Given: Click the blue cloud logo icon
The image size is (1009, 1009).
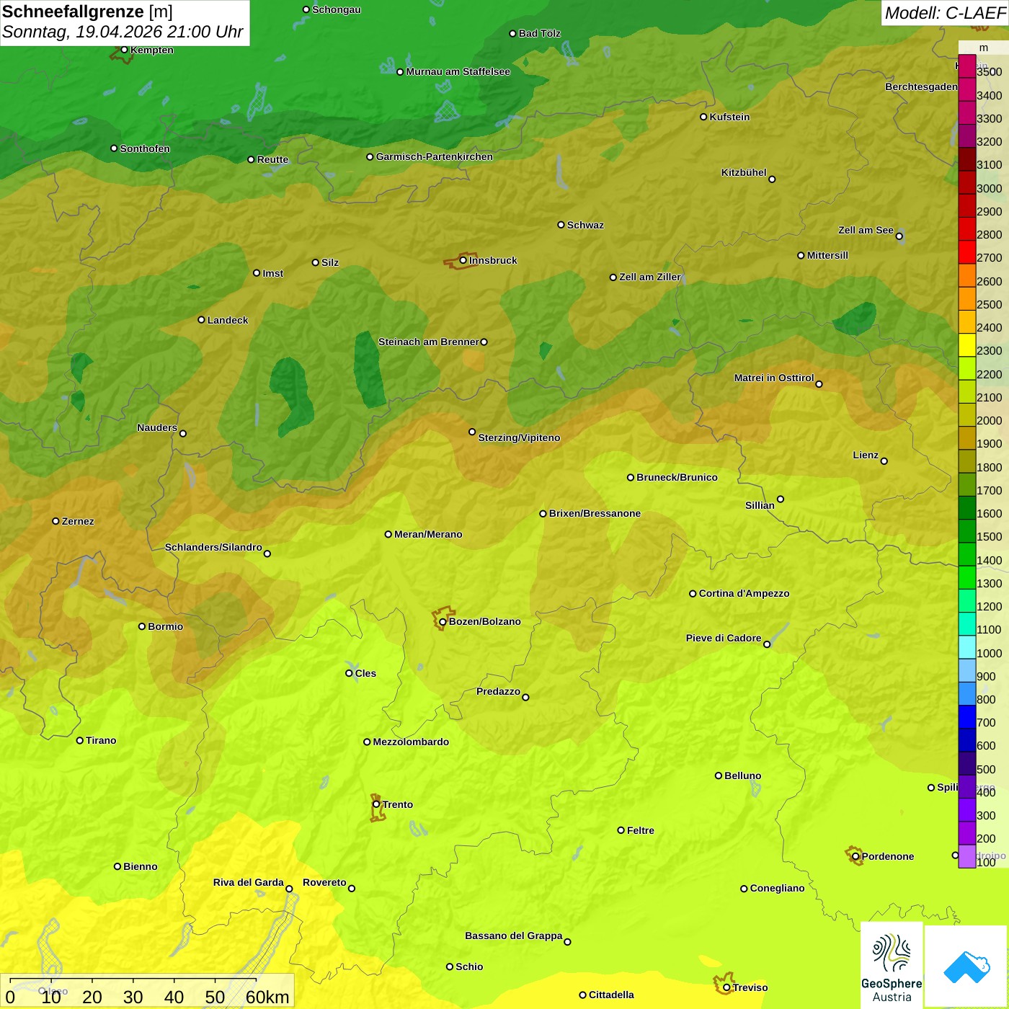Looking at the screenshot, I should tap(966, 966).
